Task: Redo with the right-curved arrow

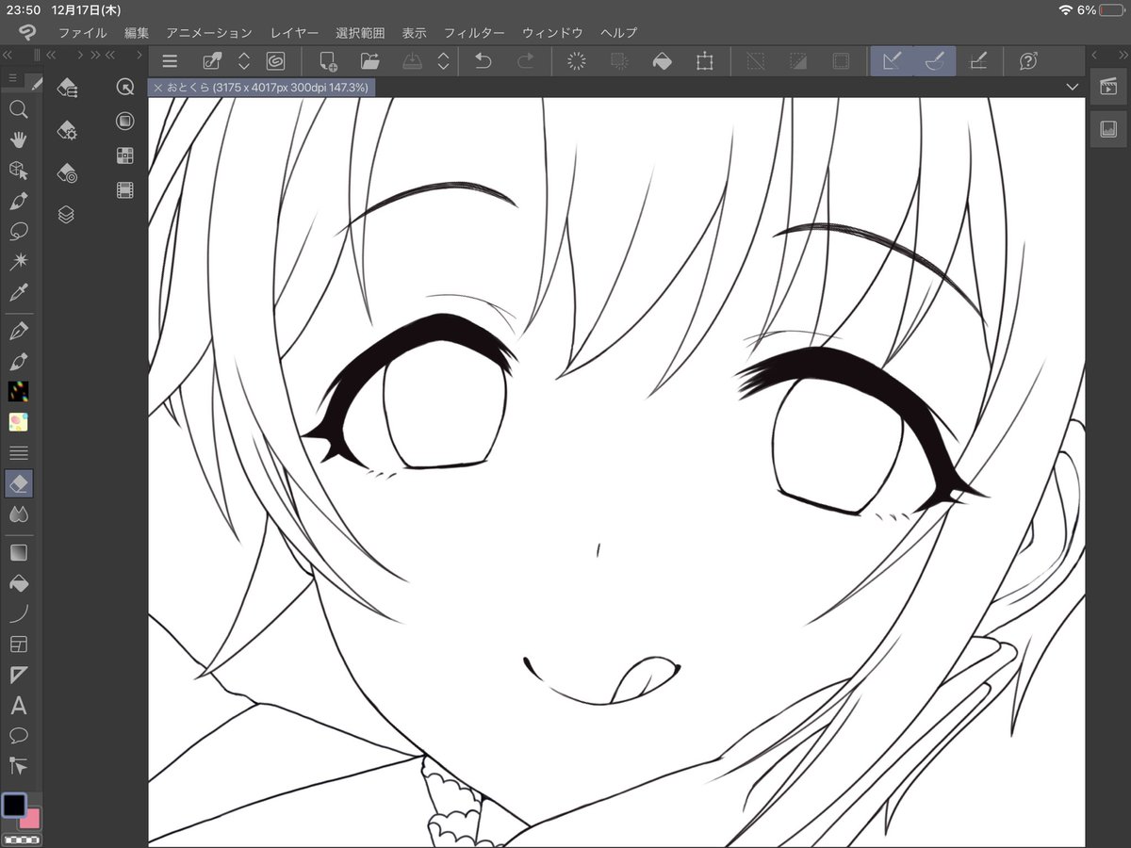Action: pos(525,62)
